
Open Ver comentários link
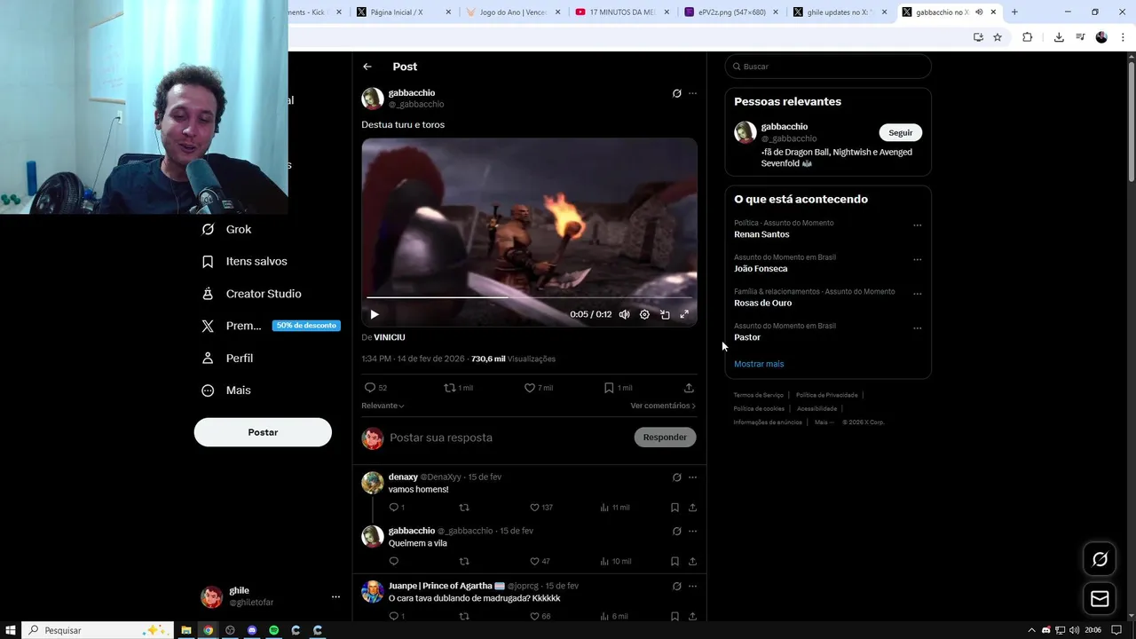[663, 406]
